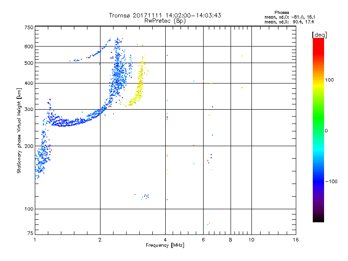Screen dimensions: 348x261
Task: Click the '200' y-axis tick label
Action: (29, 146)
